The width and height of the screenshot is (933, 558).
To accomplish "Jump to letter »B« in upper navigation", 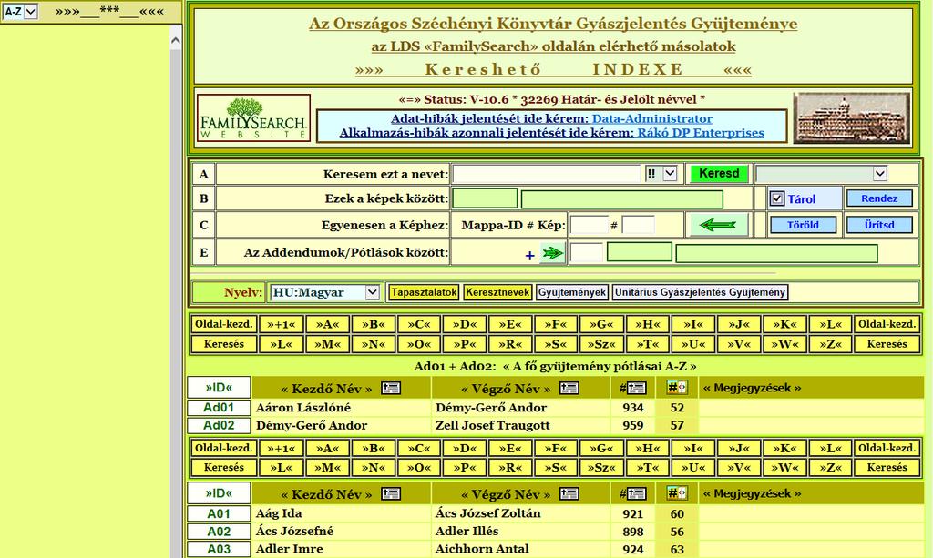I will (x=373, y=324).
